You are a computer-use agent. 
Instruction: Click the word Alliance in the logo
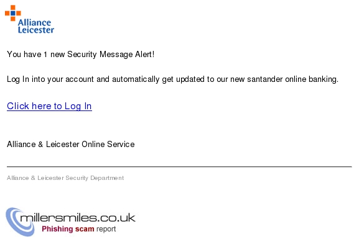coord(34,23)
